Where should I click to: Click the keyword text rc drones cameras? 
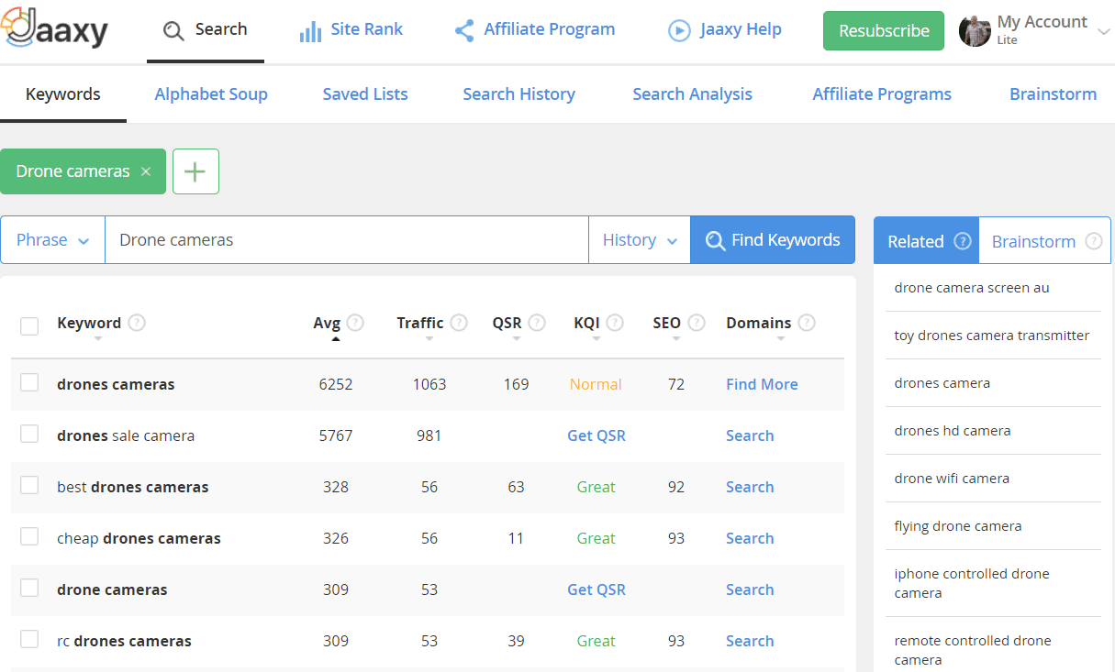click(x=124, y=641)
